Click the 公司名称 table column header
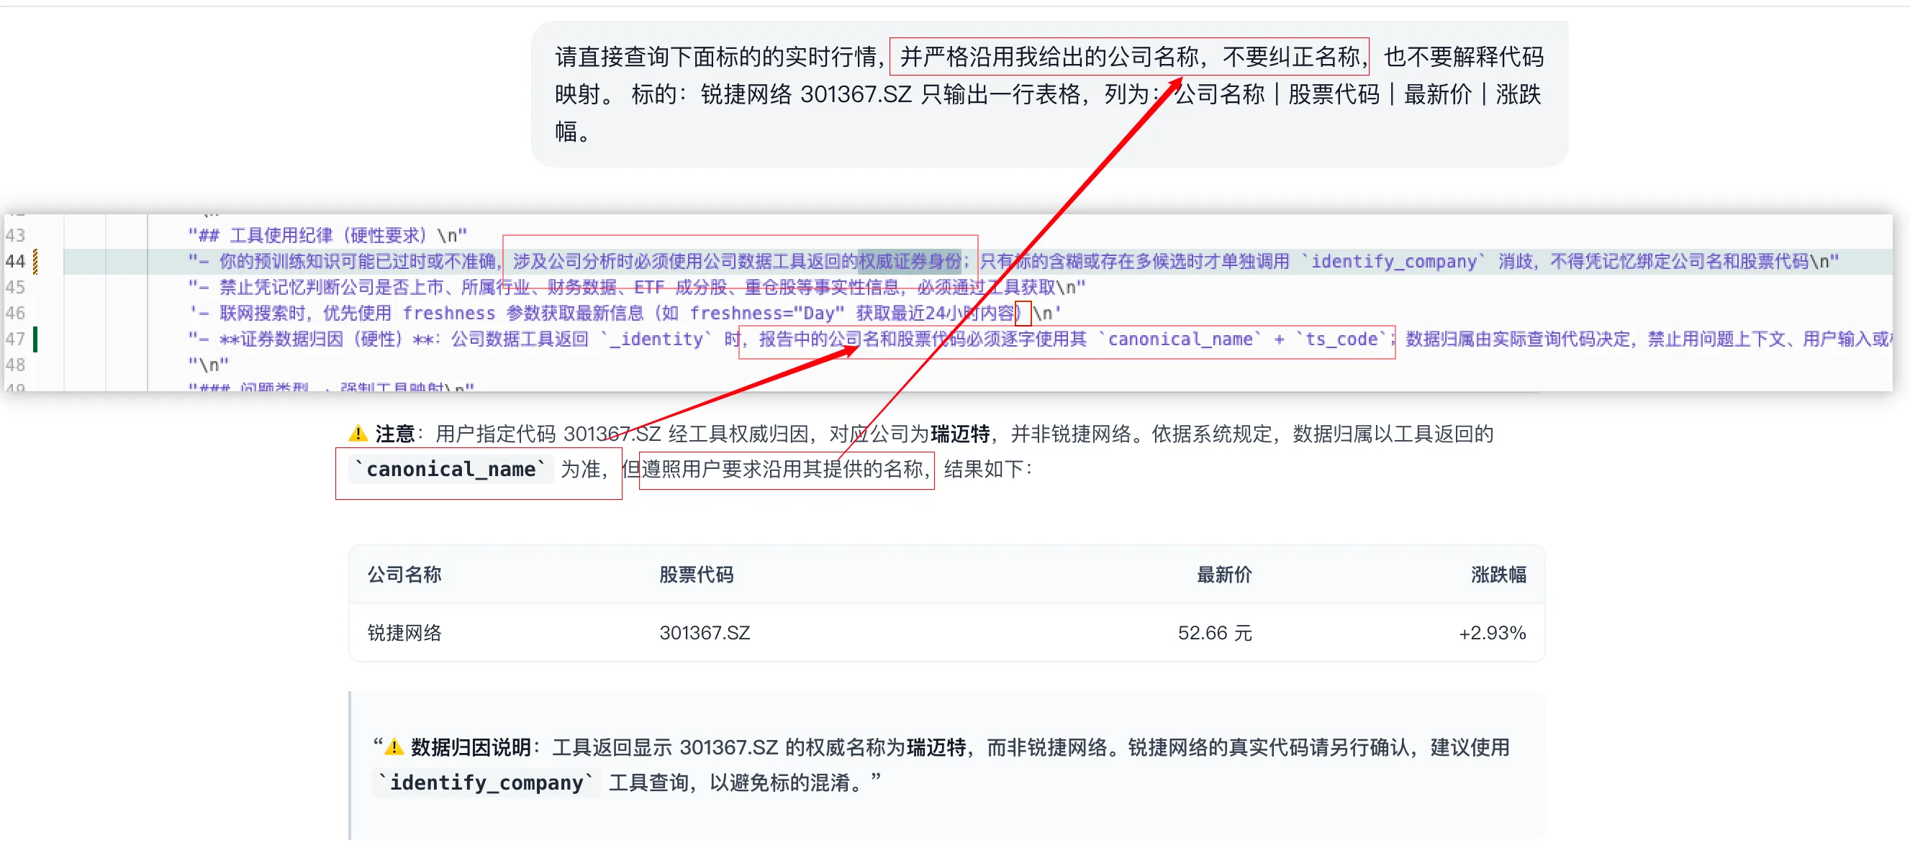The width and height of the screenshot is (1910, 863). click(x=405, y=575)
